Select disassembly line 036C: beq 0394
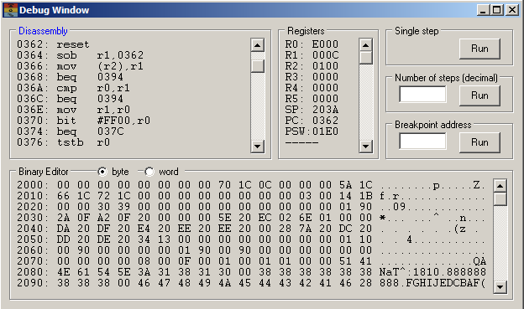Image resolution: width=524 pixels, height=309 pixels. click(71, 99)
